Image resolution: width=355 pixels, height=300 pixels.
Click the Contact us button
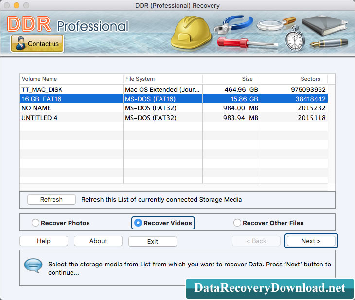pyautogui.click(x=37, y=43)
